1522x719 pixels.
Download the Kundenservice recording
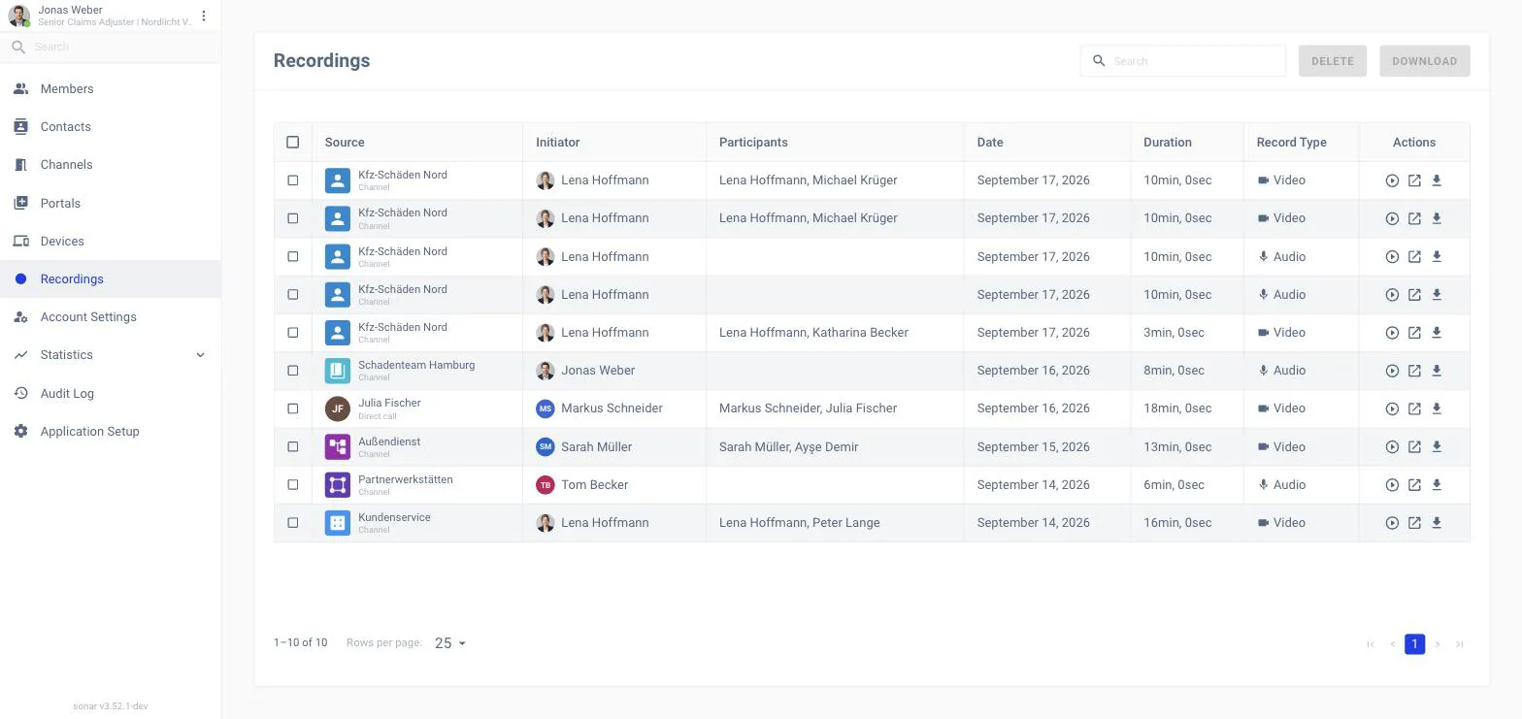click(x=1437, y=523)
